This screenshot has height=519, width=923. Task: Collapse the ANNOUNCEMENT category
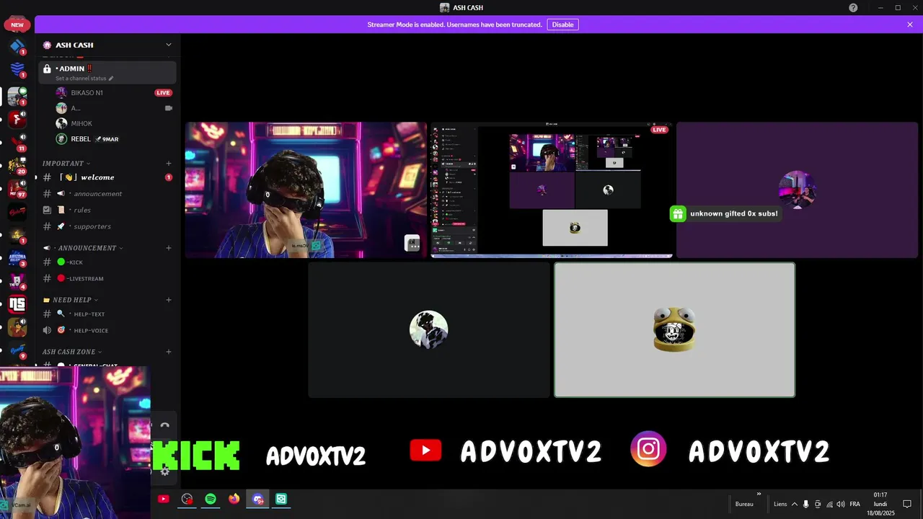(x=83, y=248)
